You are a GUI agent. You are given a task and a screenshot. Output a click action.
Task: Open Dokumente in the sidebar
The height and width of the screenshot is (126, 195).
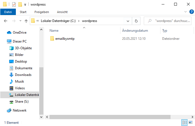coord(21,68)
